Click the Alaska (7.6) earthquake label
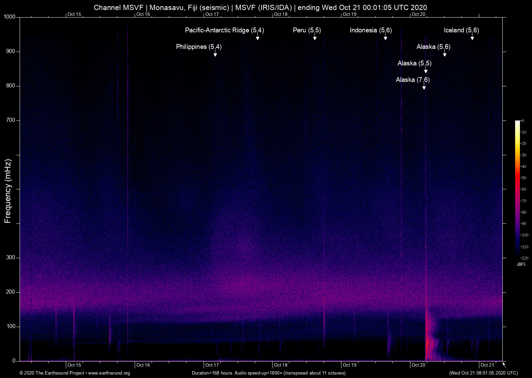532x378 pixels. [412, 80]
